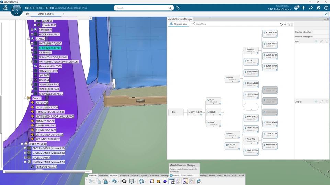The width and height of the screenshot is (330, 185).
Task: Expand the Connections node
Action: (32, 30)
